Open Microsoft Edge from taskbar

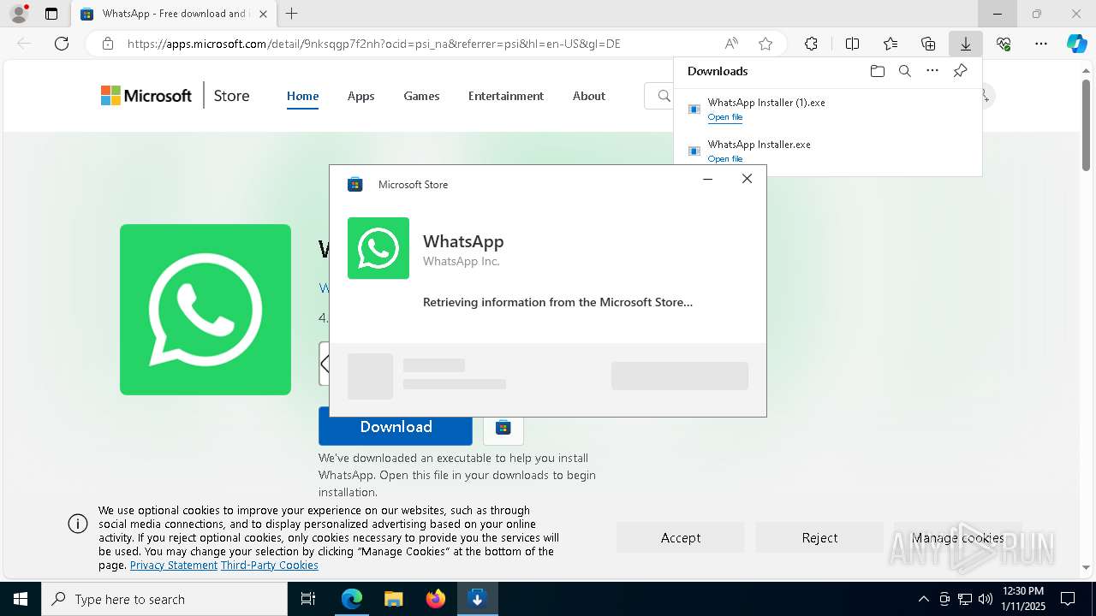click(352, 599)
